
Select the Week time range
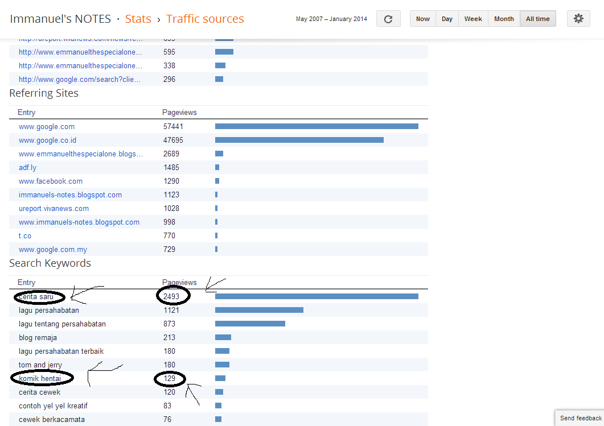[x=473, y=19]
